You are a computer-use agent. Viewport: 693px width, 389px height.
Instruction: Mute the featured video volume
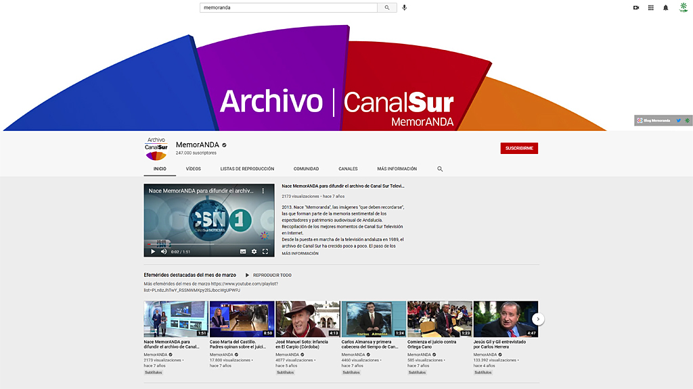164,251
